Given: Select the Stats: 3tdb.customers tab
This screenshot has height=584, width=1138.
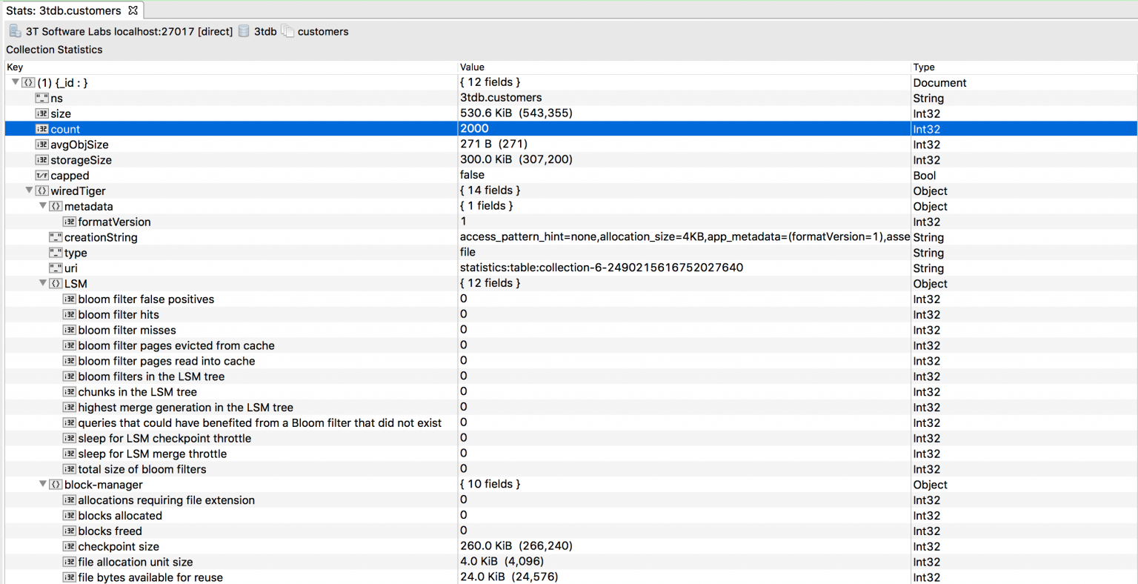Looking at the screenshot, I should click(x=63, y=11).
